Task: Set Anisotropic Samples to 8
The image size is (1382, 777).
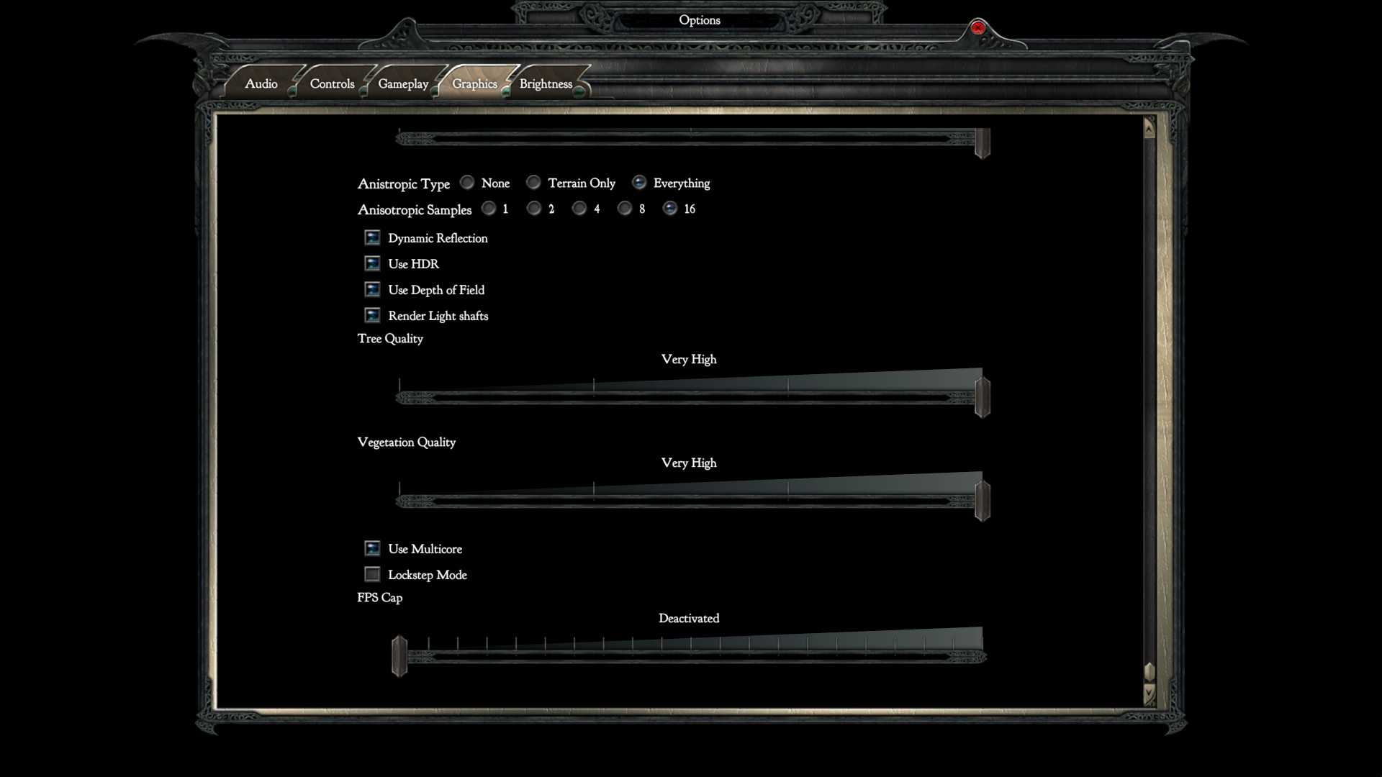Action: [x=625, y=209]
